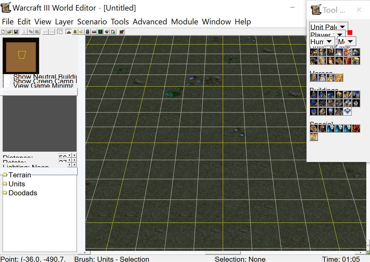Viewport: 370px width, 262px height.
Task: Open the Object Editor helmet icon
Action: (87, 32)
